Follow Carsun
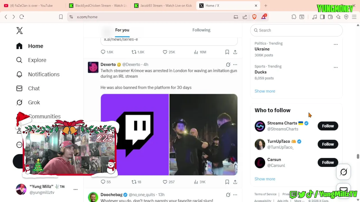The width and height of the screenshot is (360, 202). pyautogui.click(x=328, y=162)
